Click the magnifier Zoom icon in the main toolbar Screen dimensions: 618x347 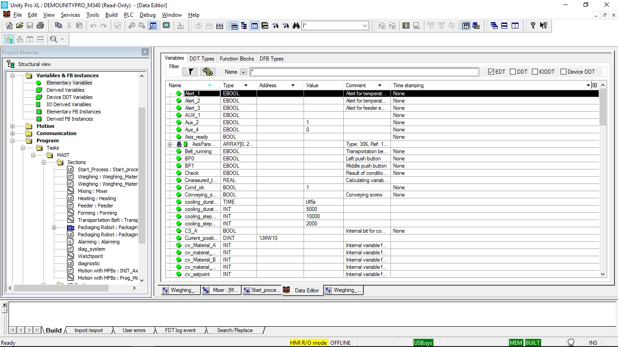pyautogui.click(x=153, y=26)
